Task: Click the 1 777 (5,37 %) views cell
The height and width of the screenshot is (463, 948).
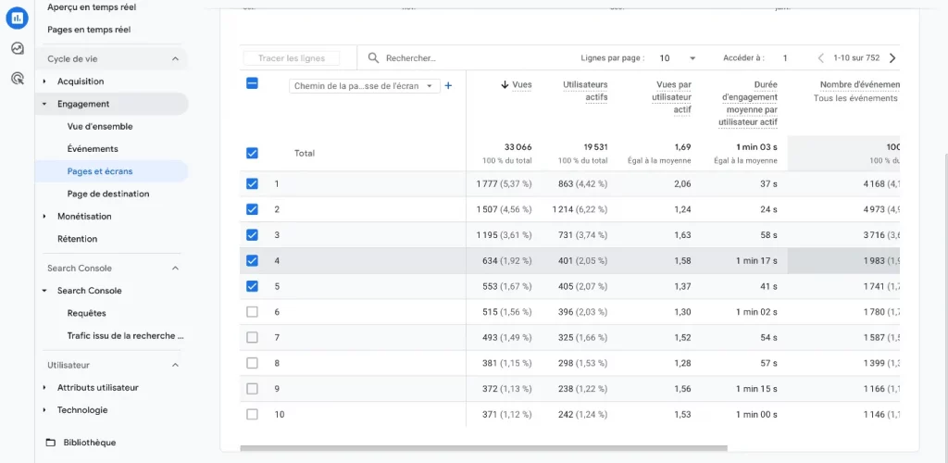Action: point(504,183)
